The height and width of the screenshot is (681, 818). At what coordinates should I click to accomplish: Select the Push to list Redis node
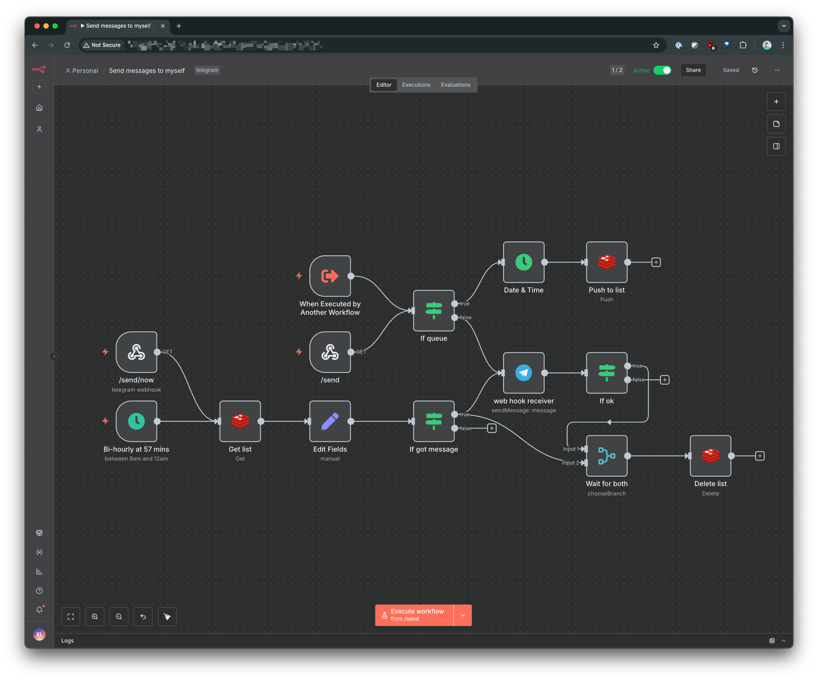(x=606, y=262)
